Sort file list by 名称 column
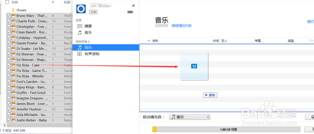The height and width of the screenshot is (134, 314). (x=15, y=2)
